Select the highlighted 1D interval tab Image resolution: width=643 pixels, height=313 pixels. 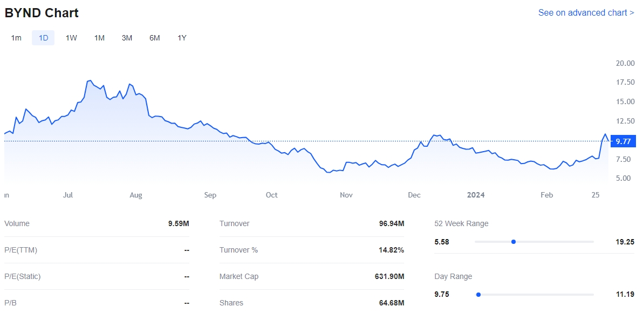point(43,38)
